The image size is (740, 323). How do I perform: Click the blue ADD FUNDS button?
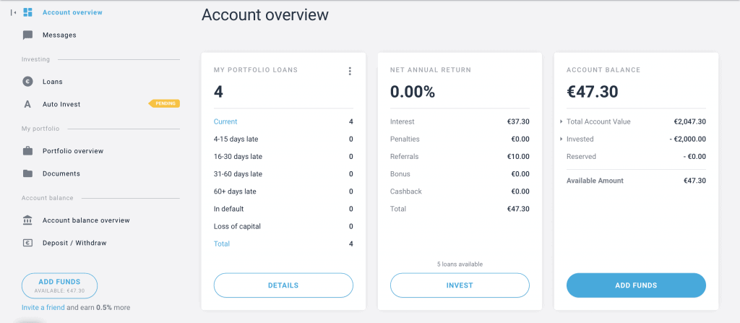pos(636,285)
